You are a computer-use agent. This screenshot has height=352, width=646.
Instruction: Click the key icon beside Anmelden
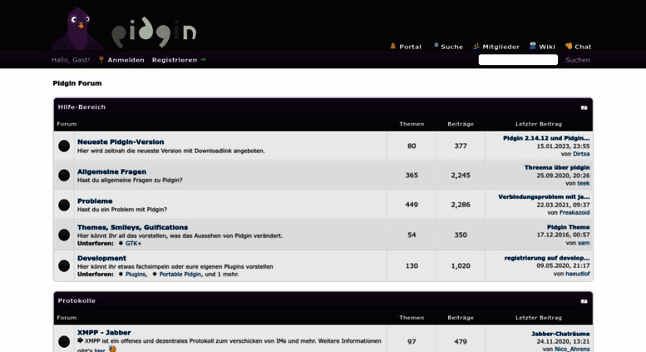[101, 60]
